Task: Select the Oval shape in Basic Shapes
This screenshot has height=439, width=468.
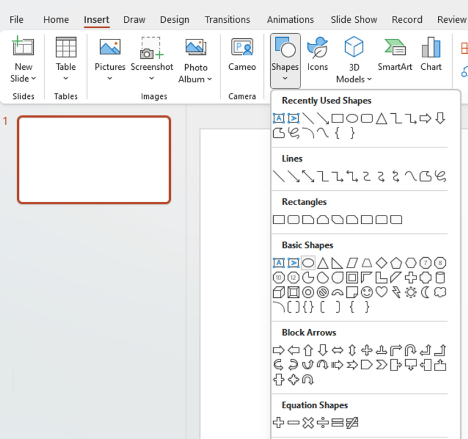Action: click(x=308, y=263)
